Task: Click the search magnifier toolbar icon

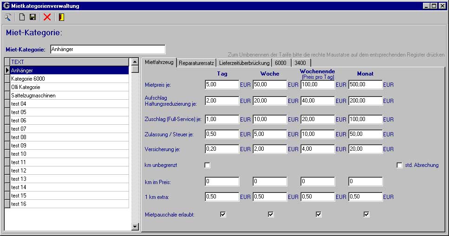Action: [x=8, y=17]
